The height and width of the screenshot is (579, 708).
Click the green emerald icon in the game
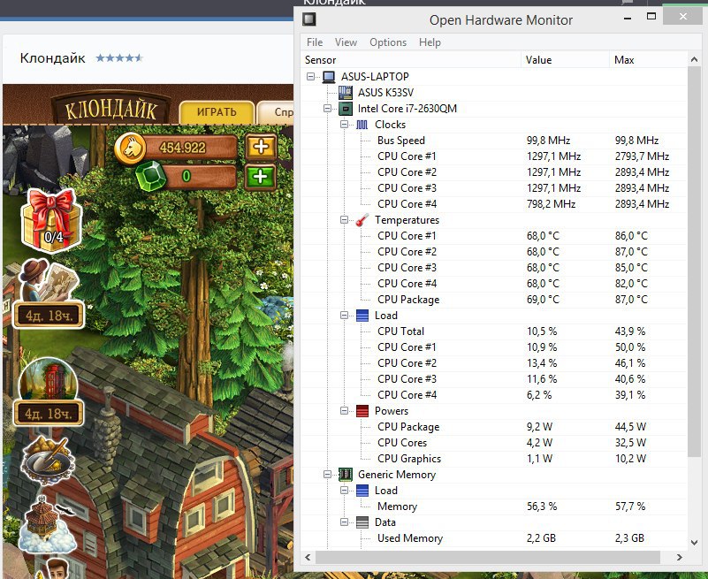[151, 177]
